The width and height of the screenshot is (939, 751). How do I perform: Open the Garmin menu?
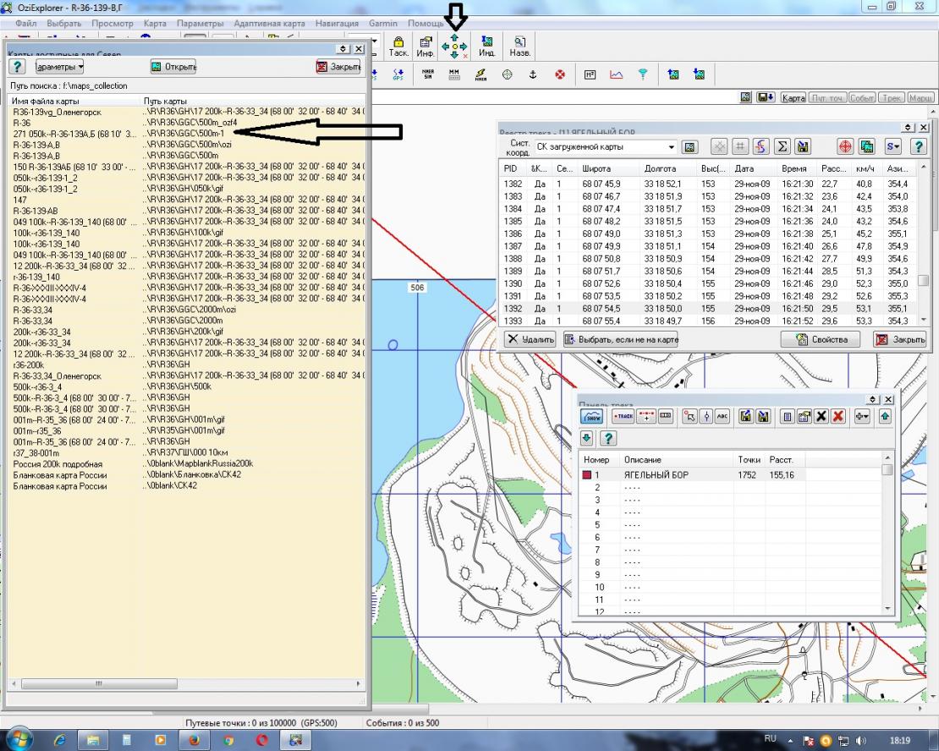[382, 23]
